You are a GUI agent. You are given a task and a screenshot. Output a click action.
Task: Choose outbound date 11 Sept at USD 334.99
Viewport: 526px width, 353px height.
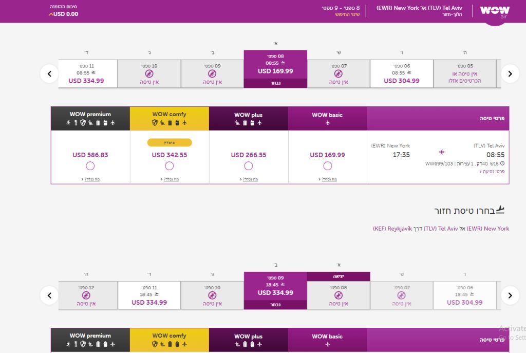click(88, 74)
